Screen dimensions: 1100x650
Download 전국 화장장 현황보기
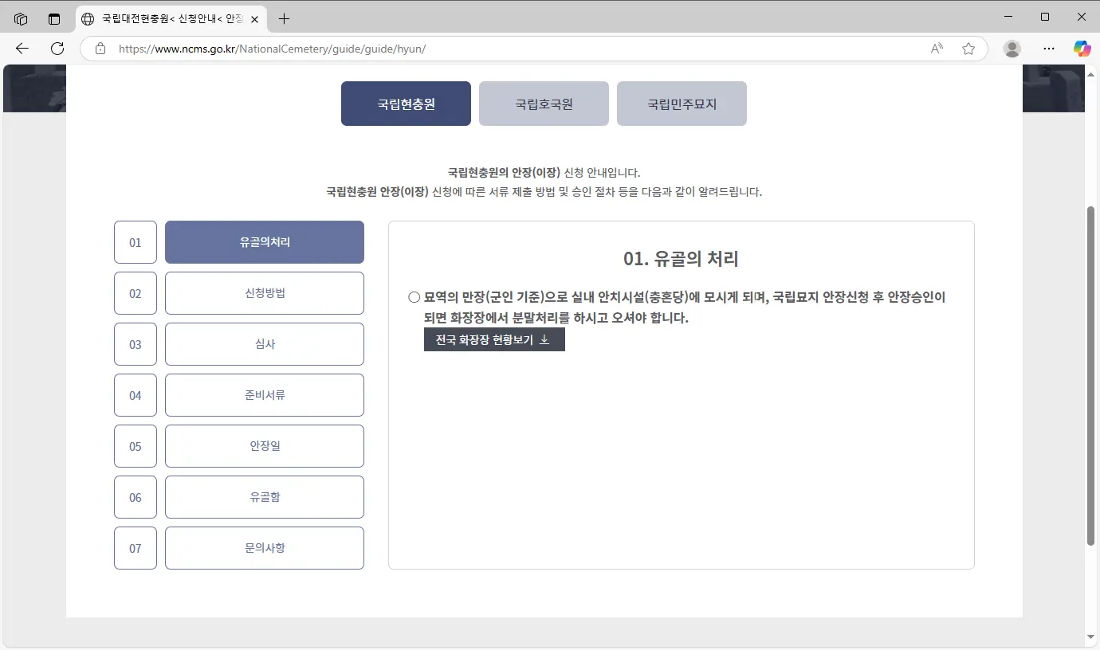(494, 339)
